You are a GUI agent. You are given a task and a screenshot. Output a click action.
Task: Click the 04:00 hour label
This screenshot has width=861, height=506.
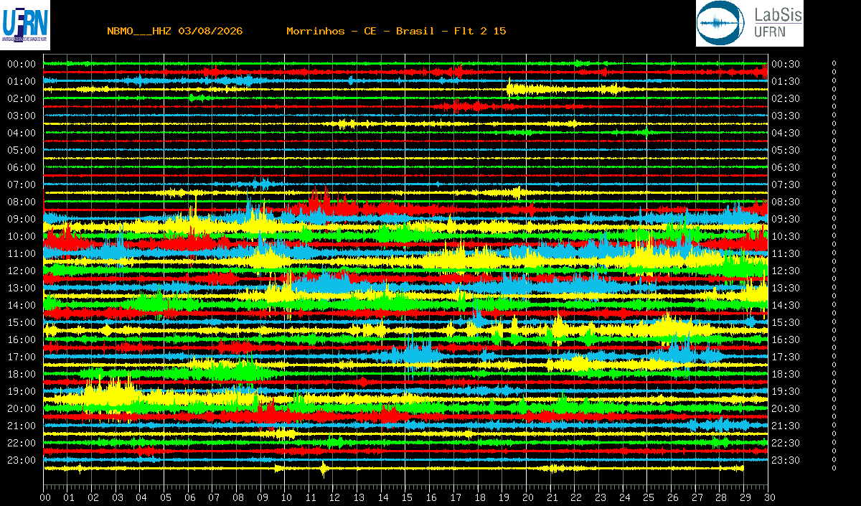click(x=22, y=133)
